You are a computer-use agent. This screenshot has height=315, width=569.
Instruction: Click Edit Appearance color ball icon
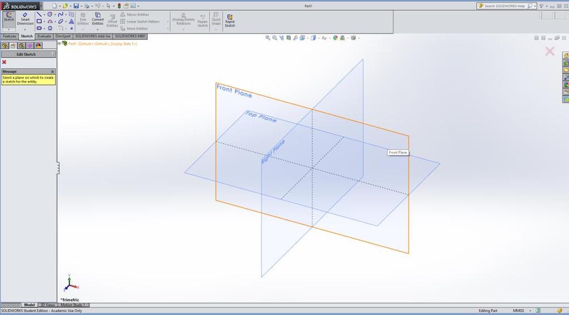pos(335,38)
